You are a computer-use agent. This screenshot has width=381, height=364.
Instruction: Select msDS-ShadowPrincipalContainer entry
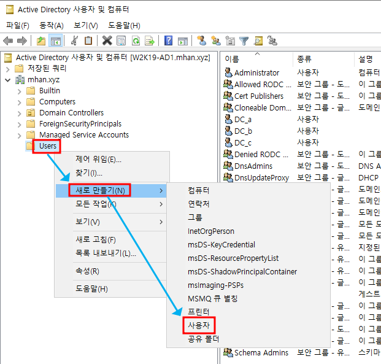(x=248, y=271)
